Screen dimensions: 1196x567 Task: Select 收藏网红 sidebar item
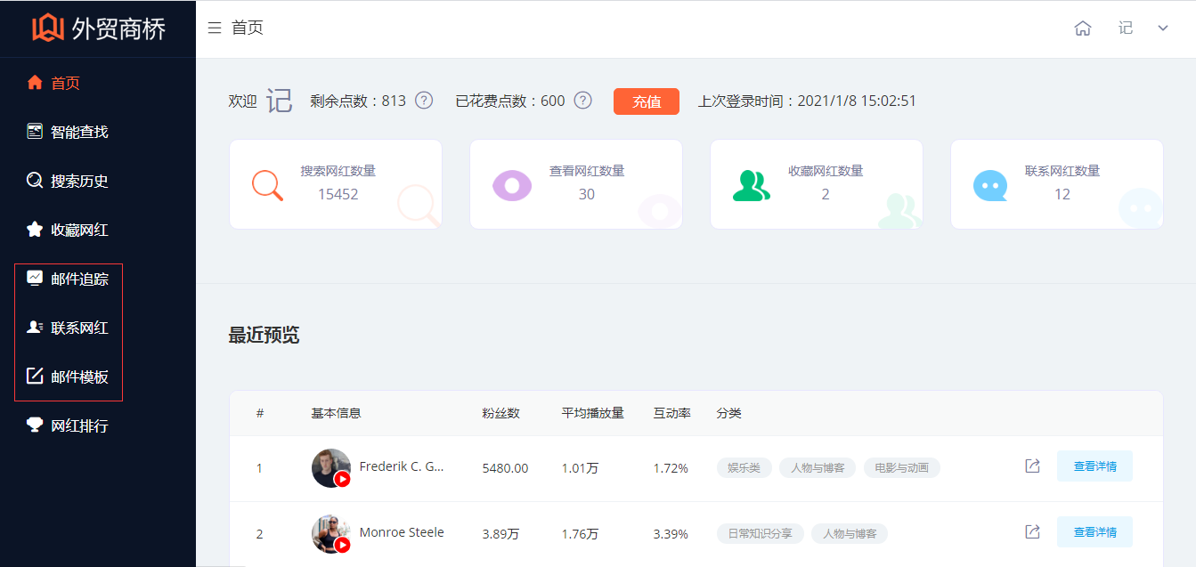click(x=79, y=230)
